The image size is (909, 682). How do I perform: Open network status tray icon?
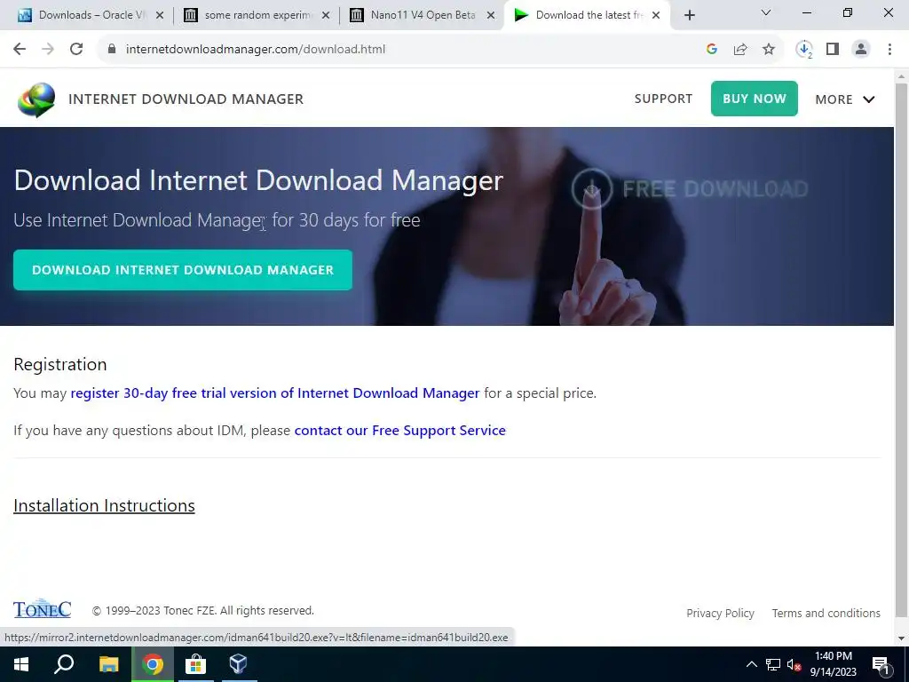[x=773, y=664]
